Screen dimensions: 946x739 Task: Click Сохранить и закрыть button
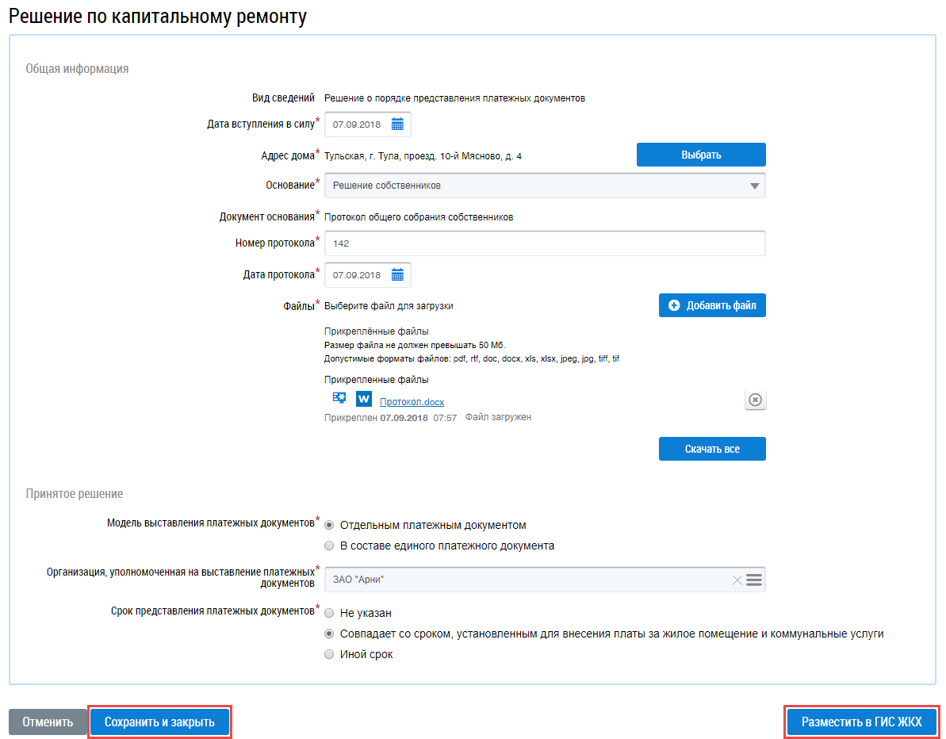point(159,722)
